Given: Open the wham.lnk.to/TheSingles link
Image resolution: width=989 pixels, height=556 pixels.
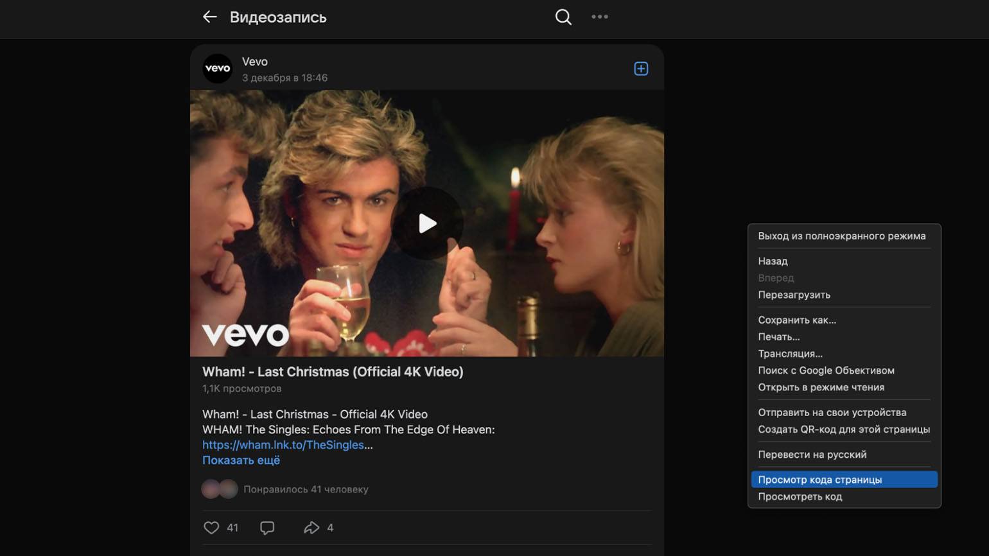Looking at the screenshot, I should point(283,445).
